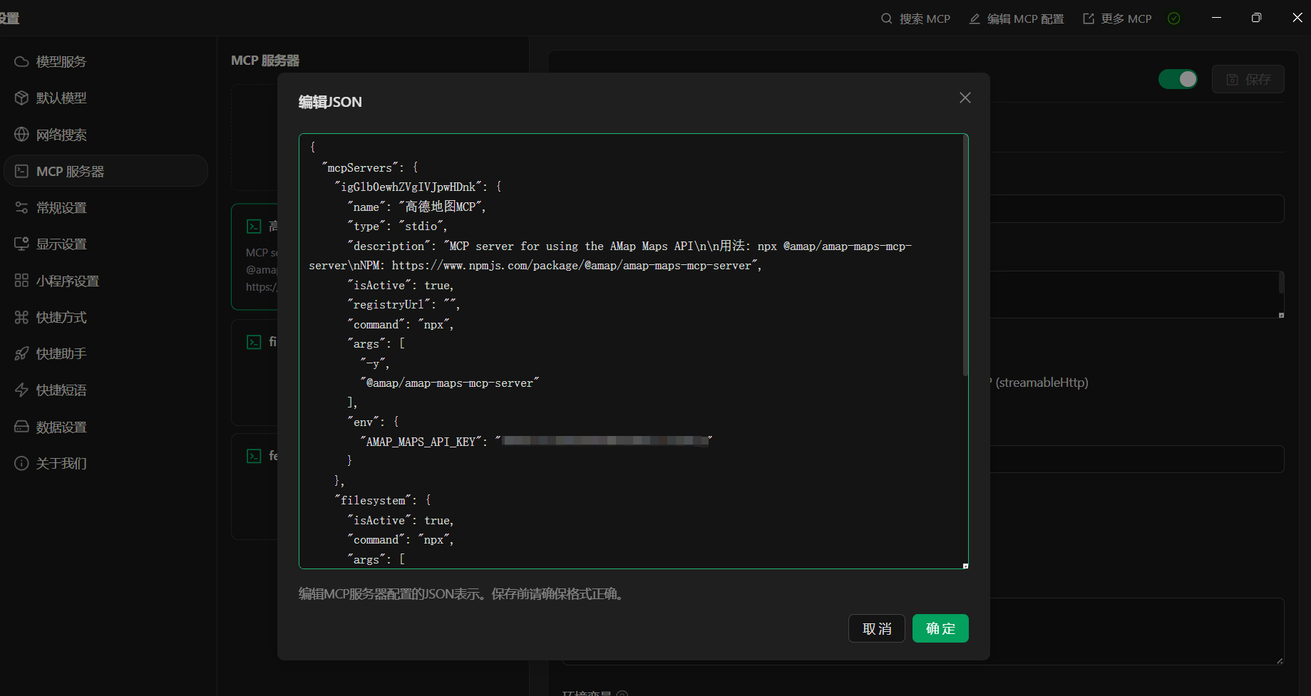Click the 快捷短语 lightning icon

(21, 390)
